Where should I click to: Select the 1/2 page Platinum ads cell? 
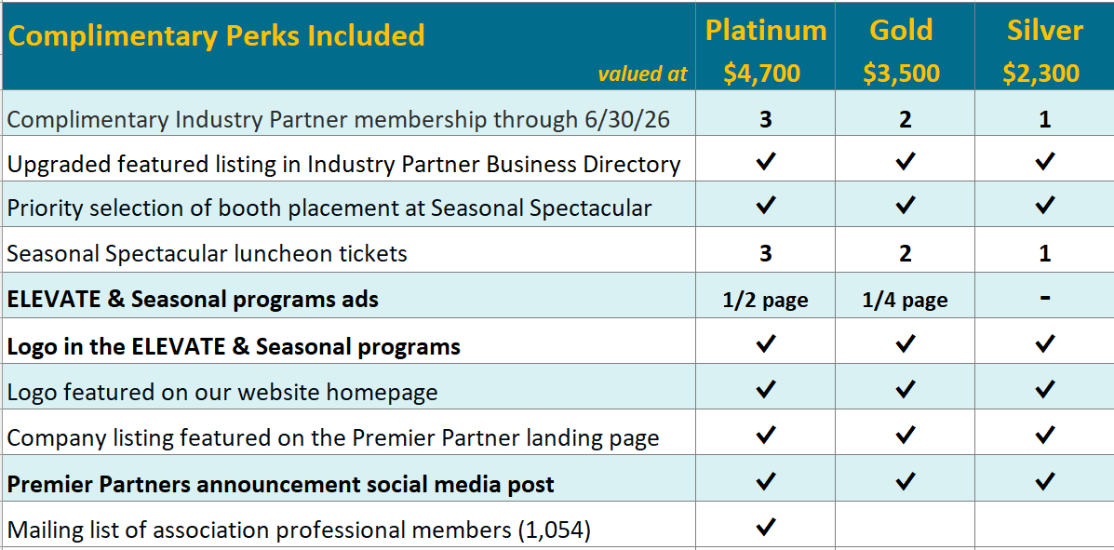click(x=765, y=300)
